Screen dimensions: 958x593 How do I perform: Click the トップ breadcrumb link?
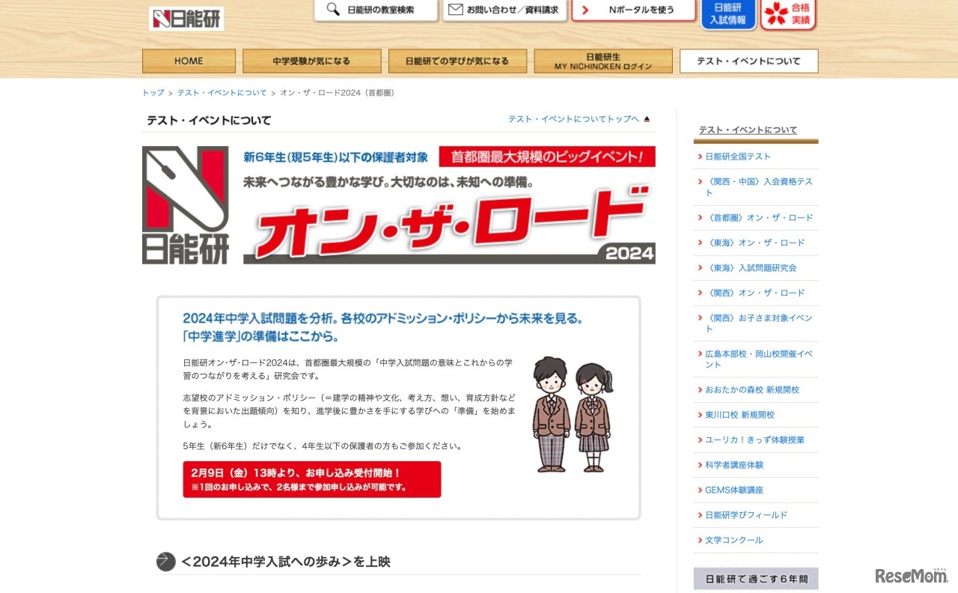tap(153, 93)
